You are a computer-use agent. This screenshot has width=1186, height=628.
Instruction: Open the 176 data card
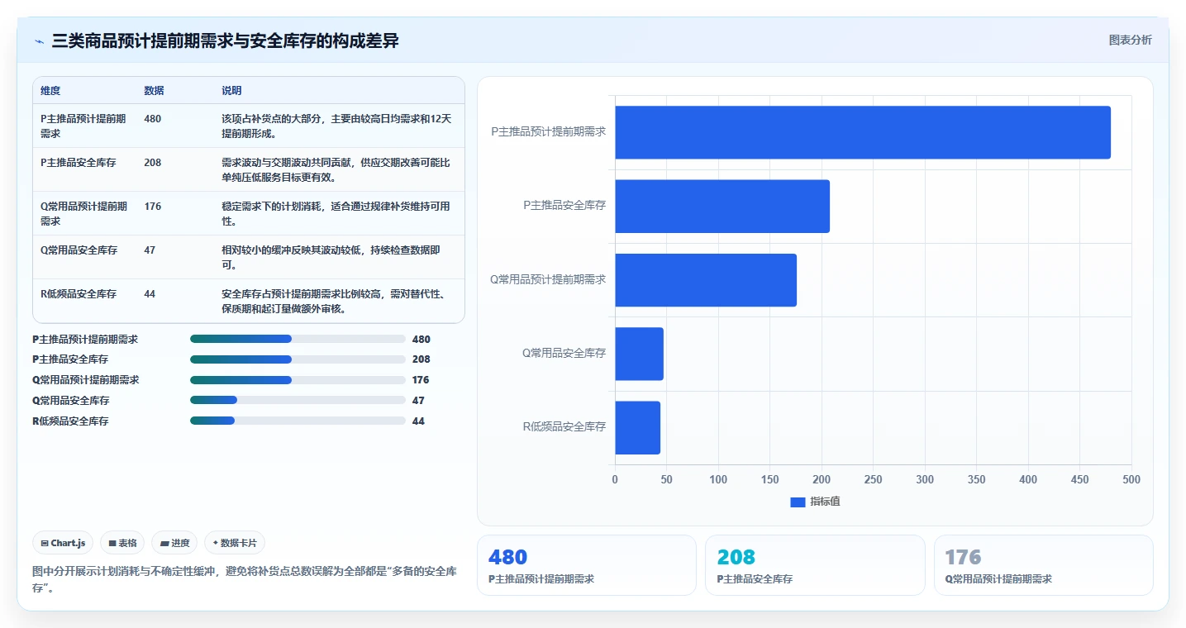[x=1044, y=565]
